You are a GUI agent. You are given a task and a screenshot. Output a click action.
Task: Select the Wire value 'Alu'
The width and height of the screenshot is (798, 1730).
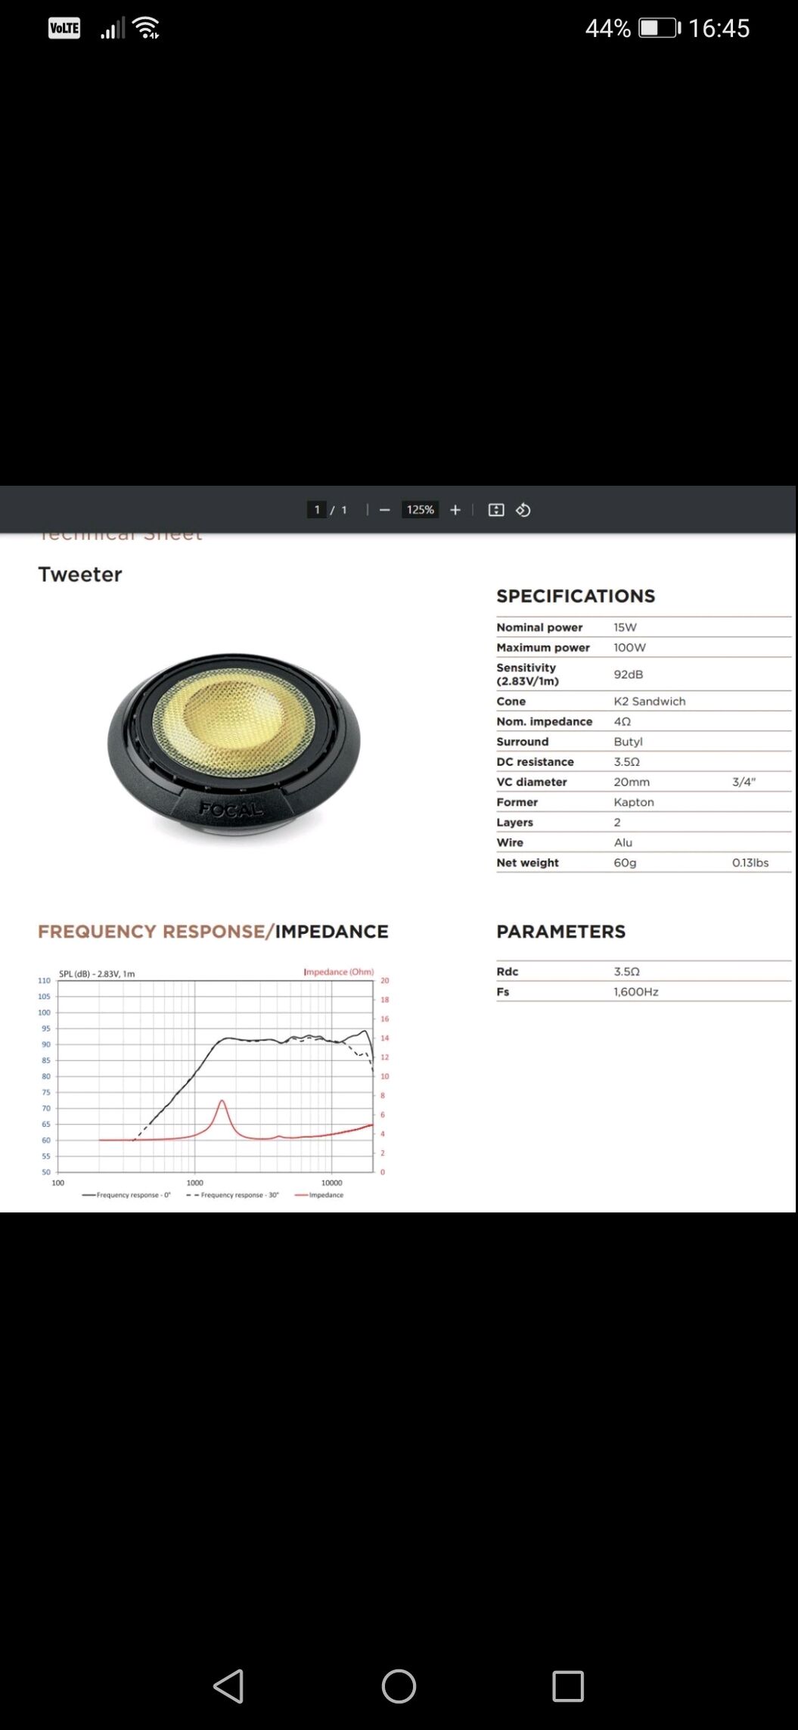tap(623, 842)
